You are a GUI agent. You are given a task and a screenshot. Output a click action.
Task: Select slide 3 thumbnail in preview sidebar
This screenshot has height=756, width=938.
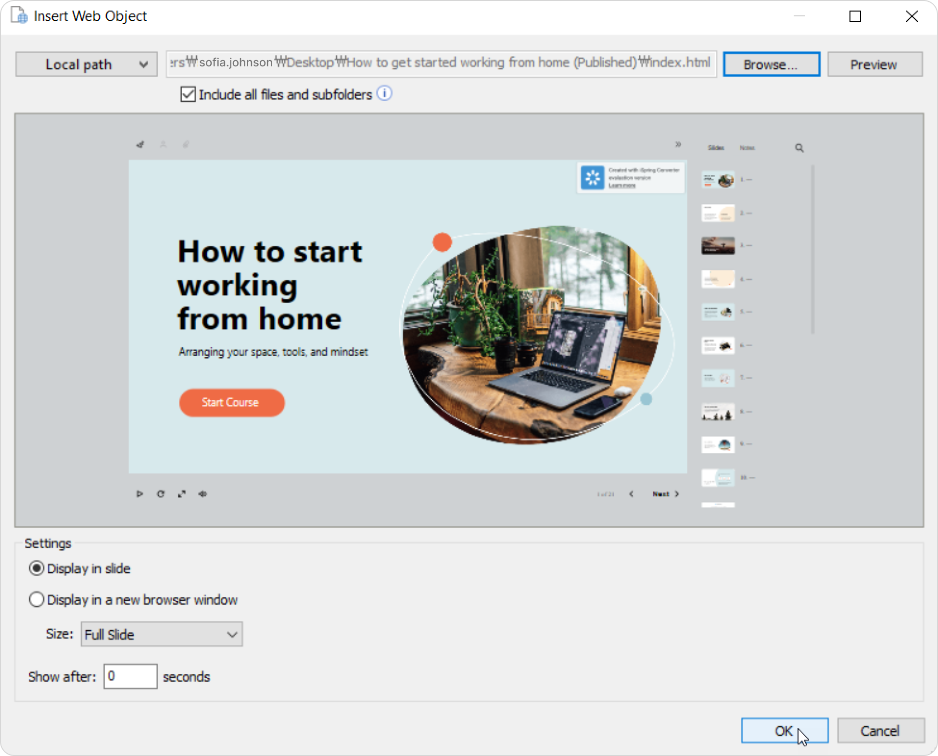718,246
